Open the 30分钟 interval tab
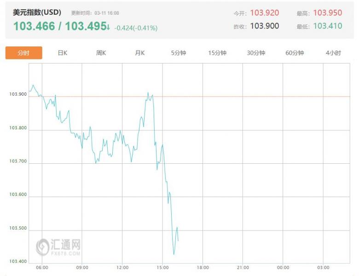 coord(256,53)
